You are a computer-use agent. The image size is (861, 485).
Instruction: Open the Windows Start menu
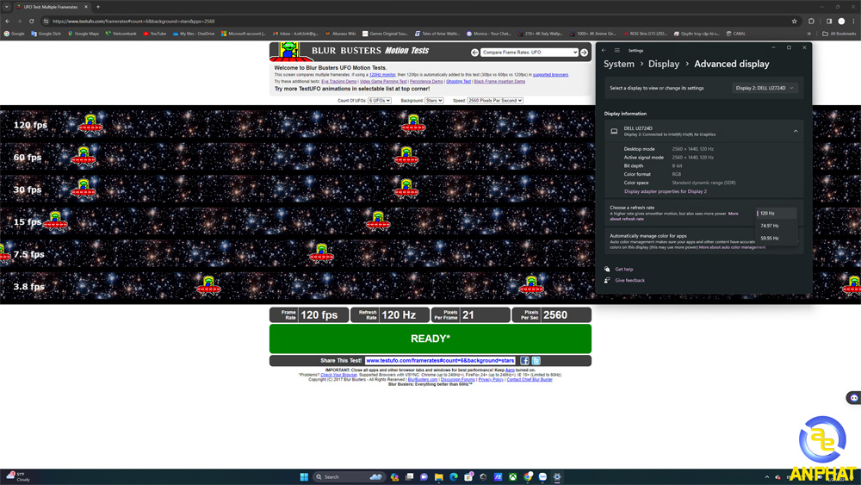pos(304,476)
